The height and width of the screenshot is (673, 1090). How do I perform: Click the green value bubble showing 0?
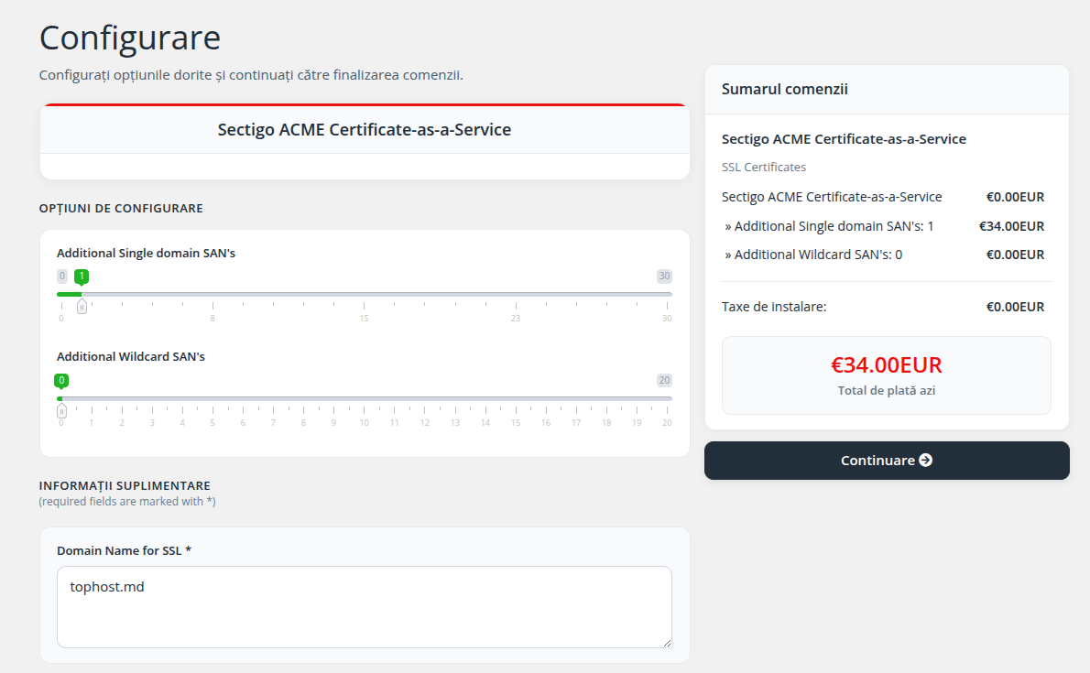click(61, 381)
